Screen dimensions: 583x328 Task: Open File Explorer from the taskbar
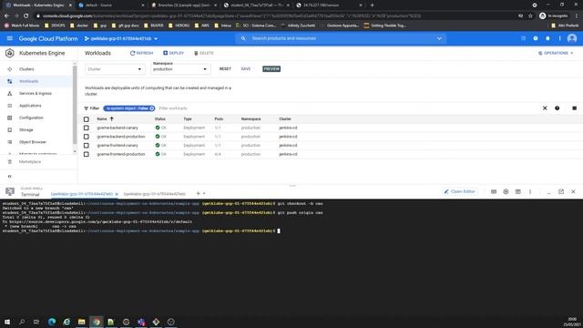[x=81, y=322]
